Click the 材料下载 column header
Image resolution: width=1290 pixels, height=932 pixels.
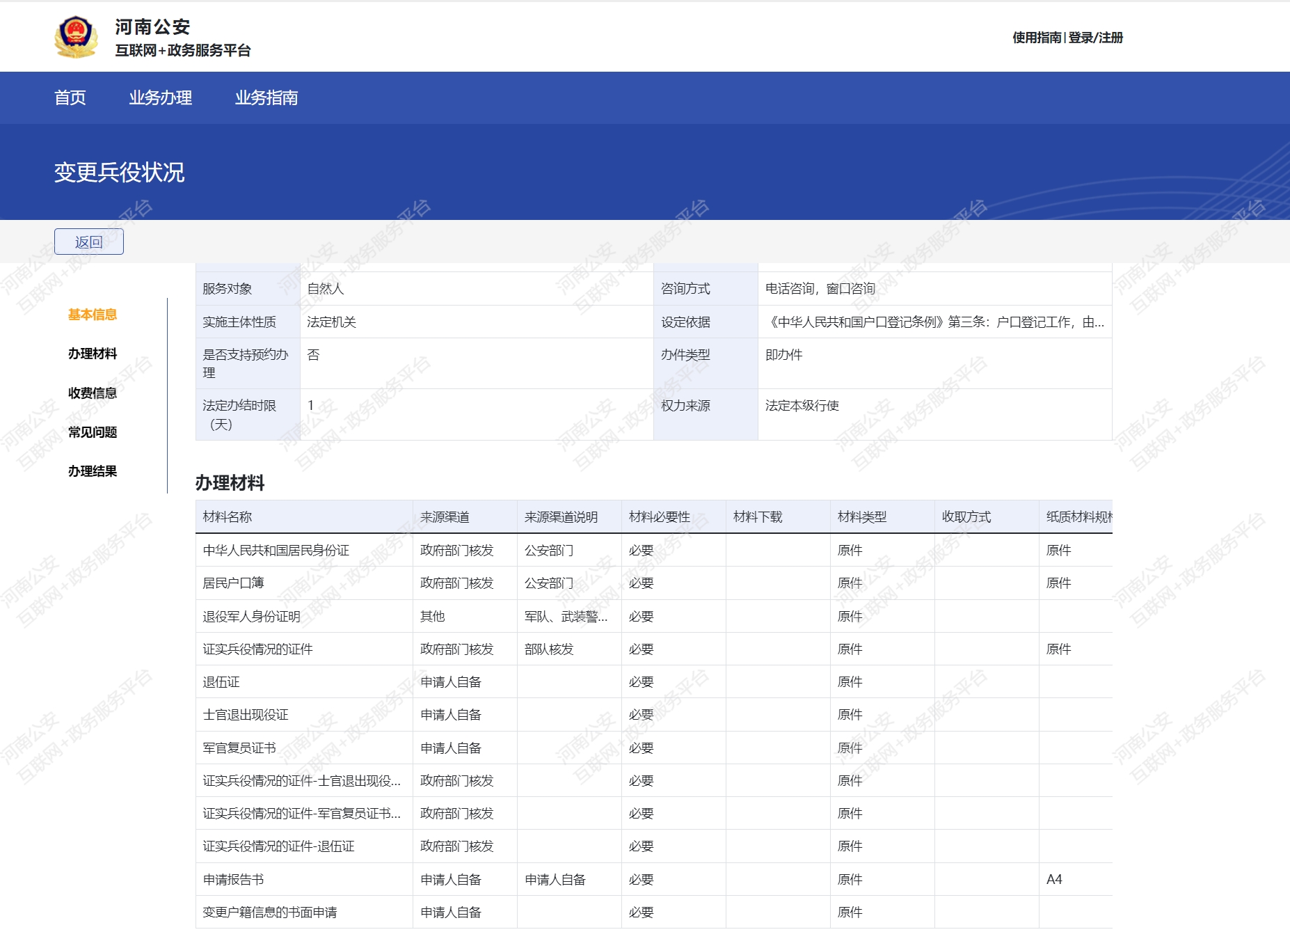[758, 516]
